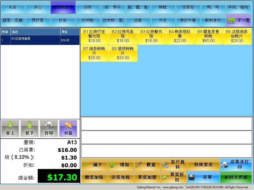
Task: Open payment with the 付款 button
Action: pos(68,128)
